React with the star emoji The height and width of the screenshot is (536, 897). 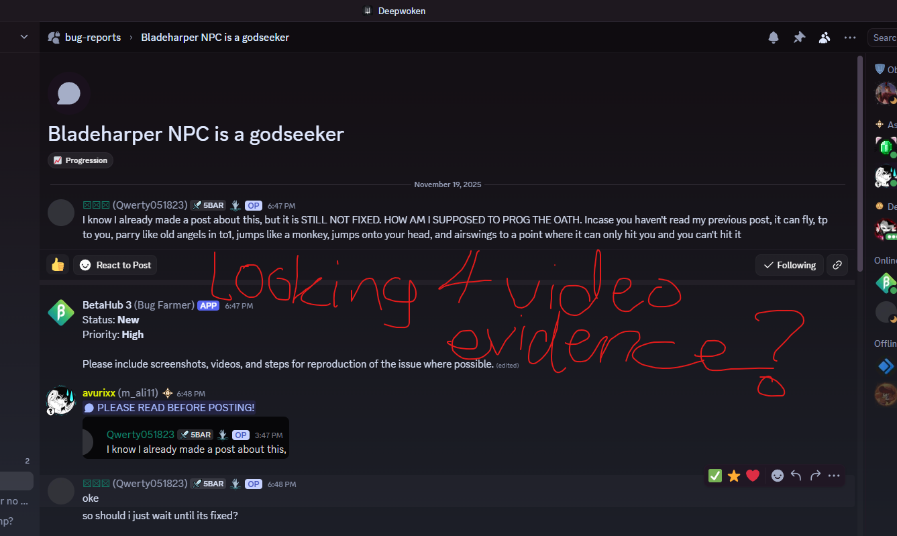point(734,476)
